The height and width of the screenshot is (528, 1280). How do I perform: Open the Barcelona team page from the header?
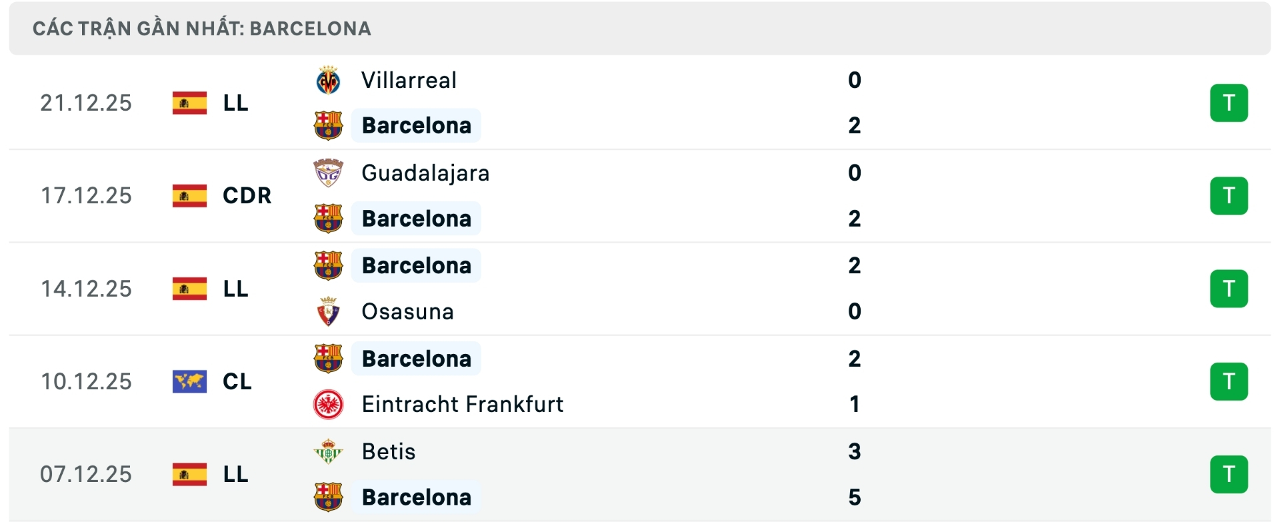click(311, 28)
